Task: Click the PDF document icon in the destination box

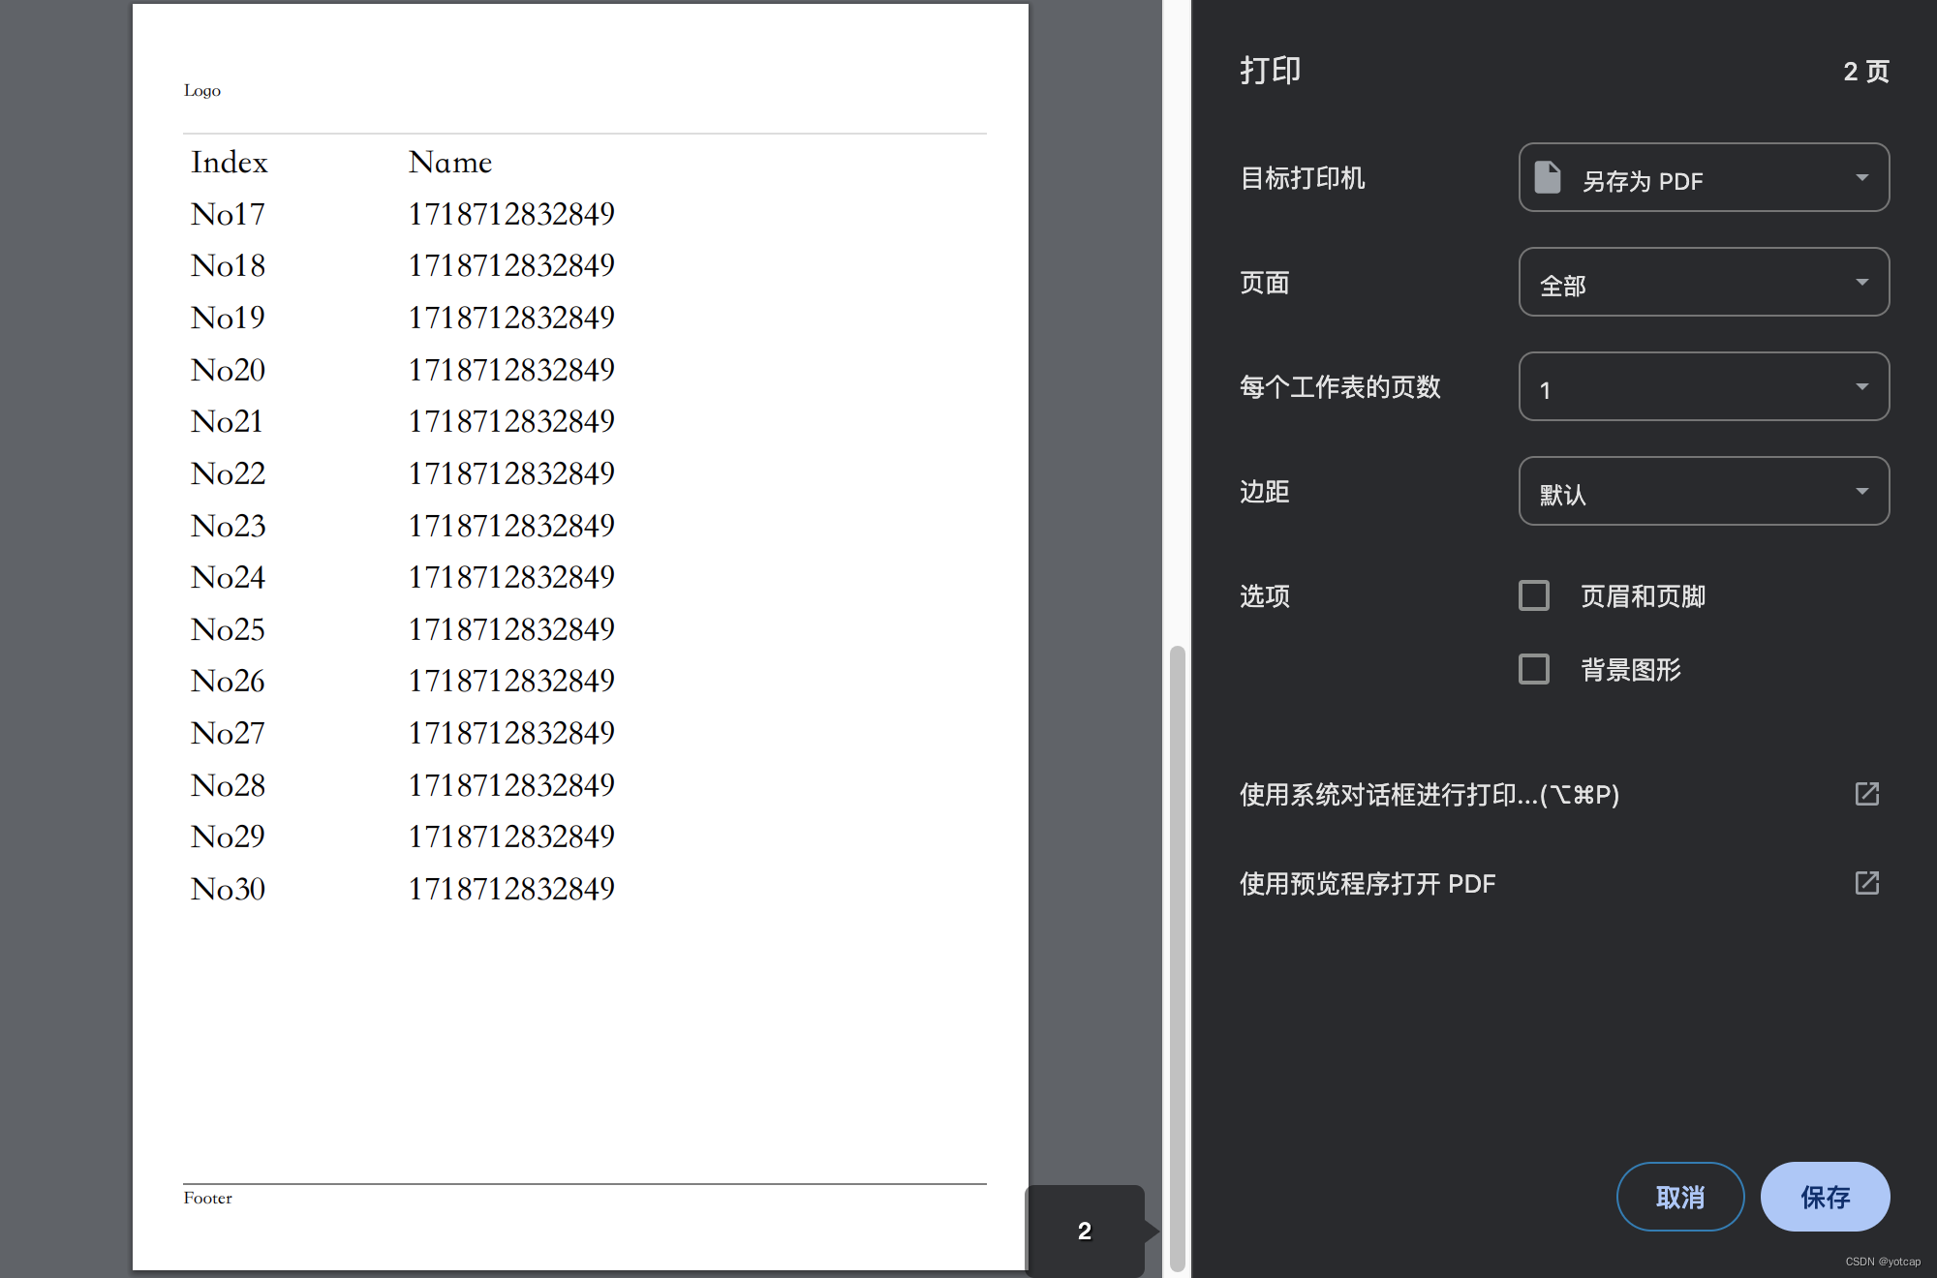Action: pyautogui.click(x=1548, y=178)
